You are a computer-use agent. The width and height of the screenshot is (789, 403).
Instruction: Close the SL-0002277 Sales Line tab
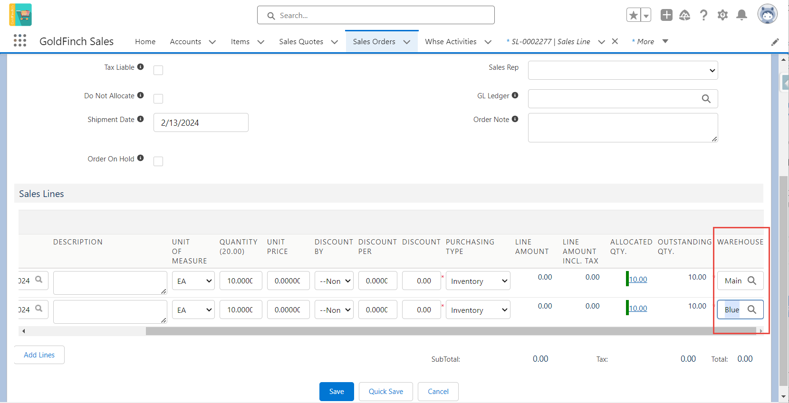[615, 41]
